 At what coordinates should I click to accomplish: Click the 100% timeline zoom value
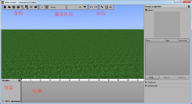(7, 101)
